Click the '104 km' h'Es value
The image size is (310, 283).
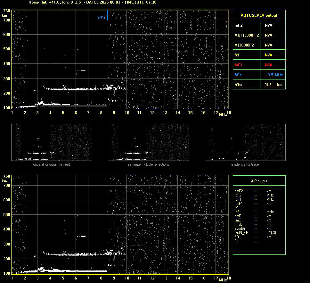[x=273, y=85]
